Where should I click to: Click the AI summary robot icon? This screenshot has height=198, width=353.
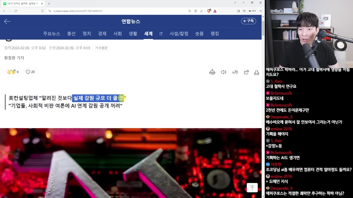click(212, 72)
